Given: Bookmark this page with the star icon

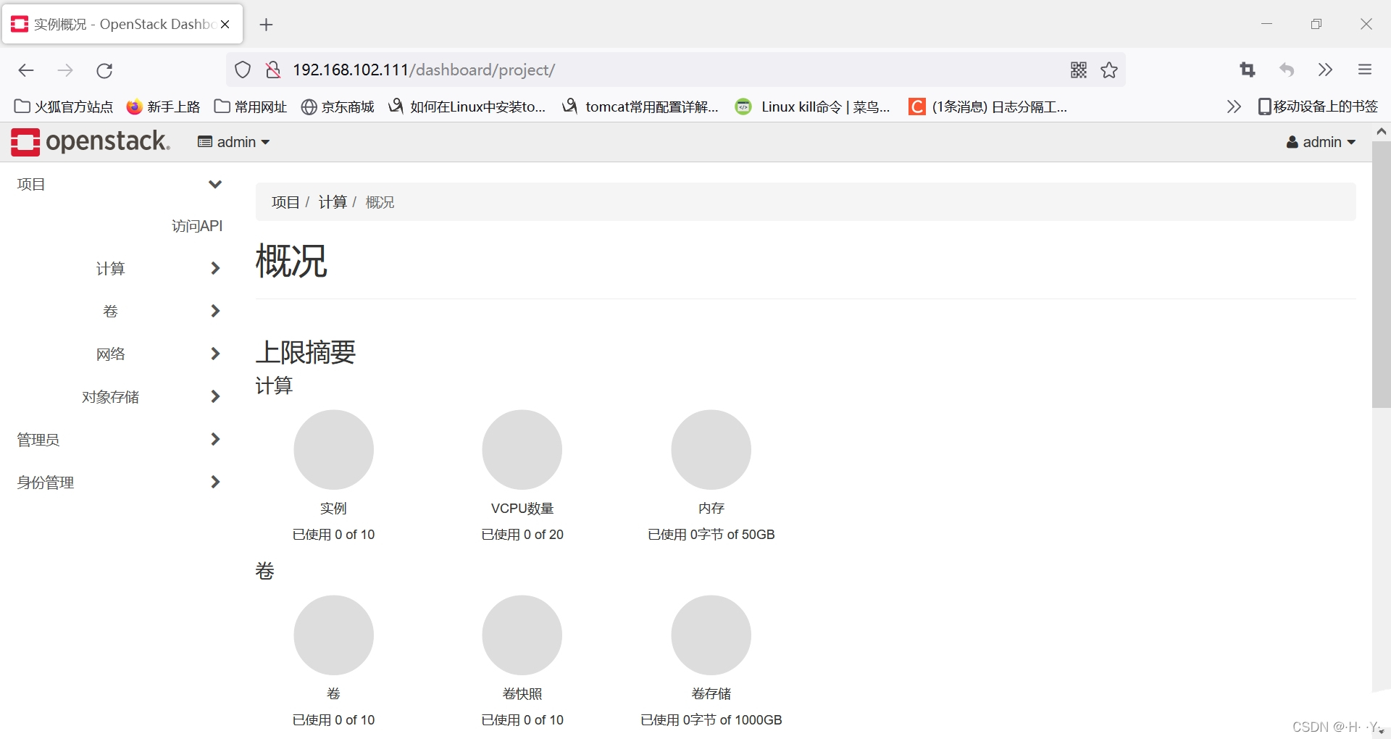Looking at the screenshot, I should pyautogui.click(x=1109, y=70).
